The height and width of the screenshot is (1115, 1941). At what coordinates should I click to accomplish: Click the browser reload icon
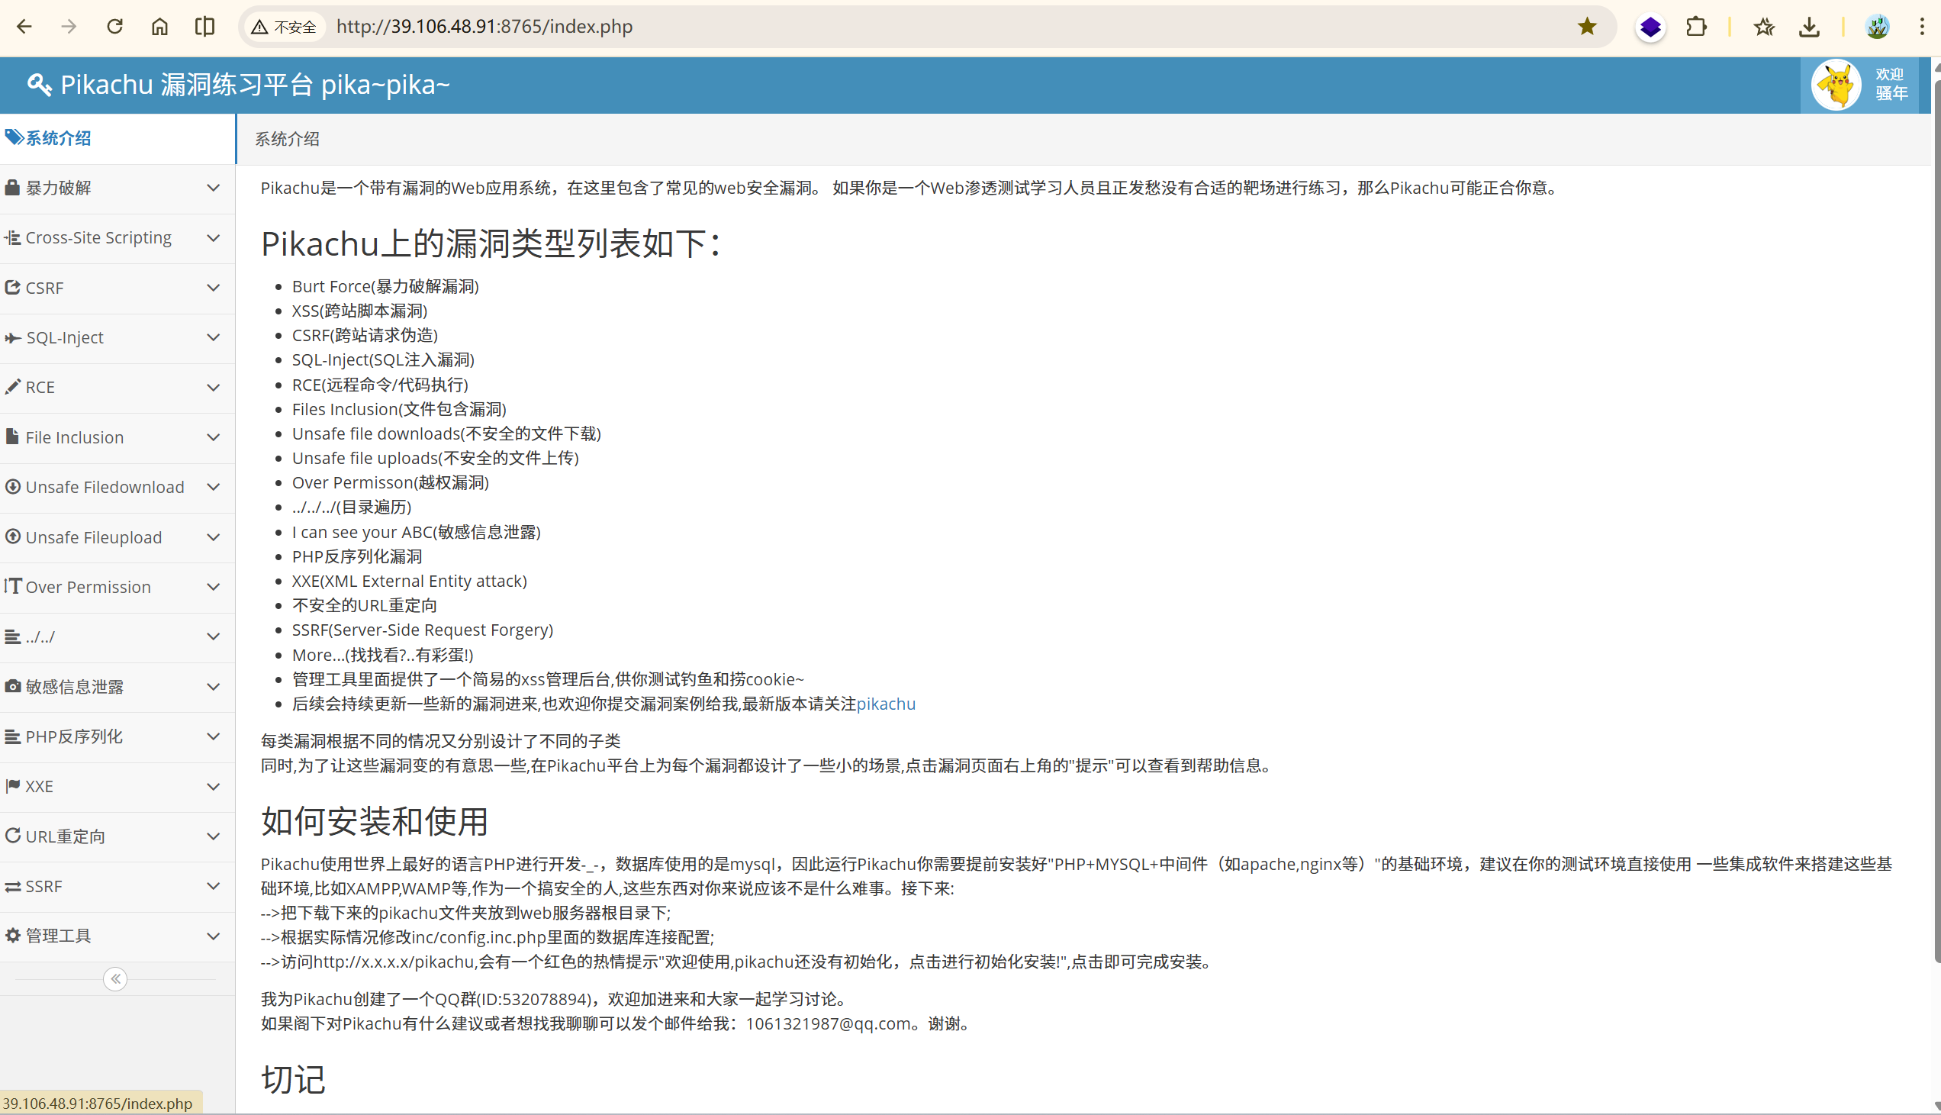pos(114,27)
